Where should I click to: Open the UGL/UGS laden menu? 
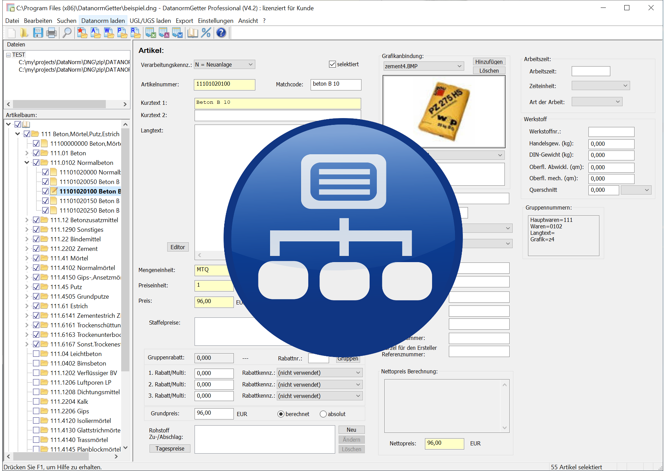point(150,21)
